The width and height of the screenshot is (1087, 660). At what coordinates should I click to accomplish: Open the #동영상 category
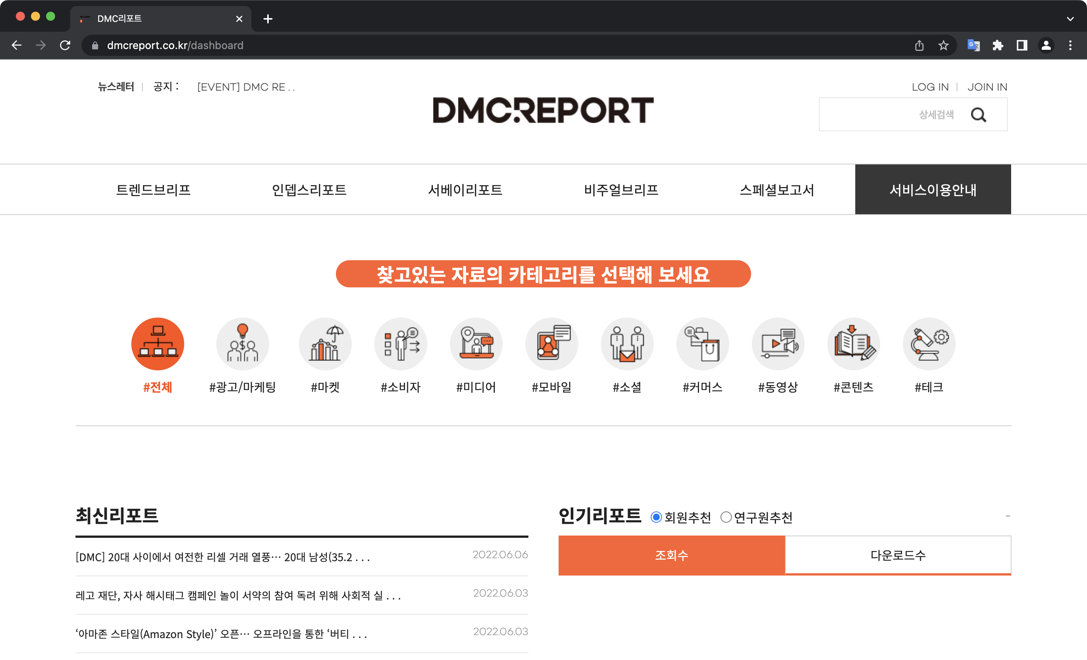point(778,344)
